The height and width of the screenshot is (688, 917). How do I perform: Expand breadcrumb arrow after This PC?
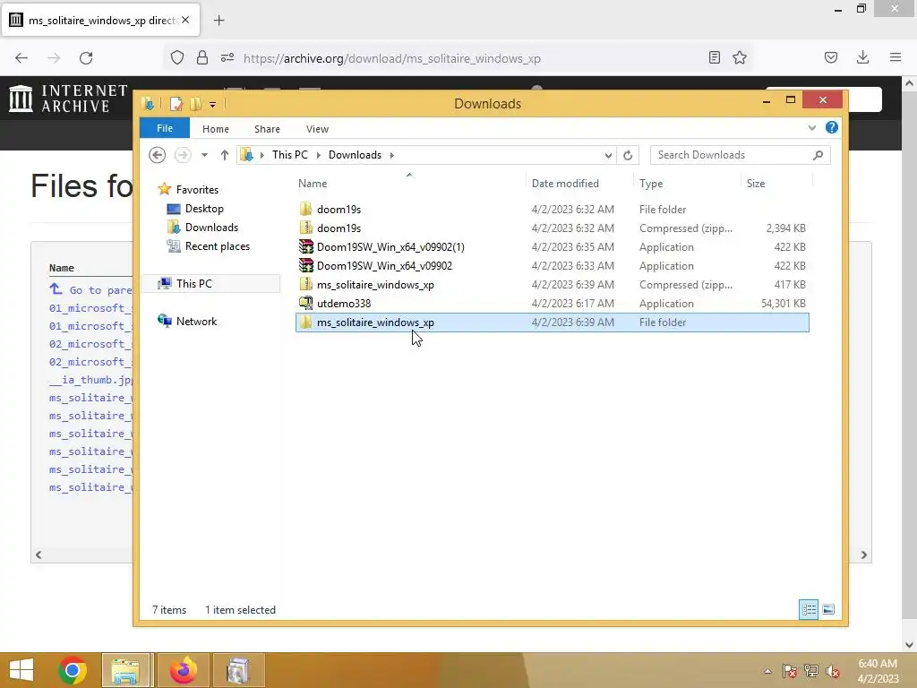318,155
